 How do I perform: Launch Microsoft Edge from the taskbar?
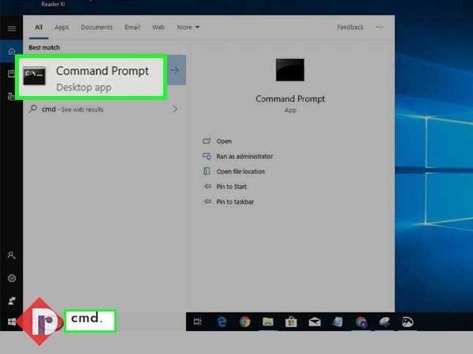pos(222,322)
